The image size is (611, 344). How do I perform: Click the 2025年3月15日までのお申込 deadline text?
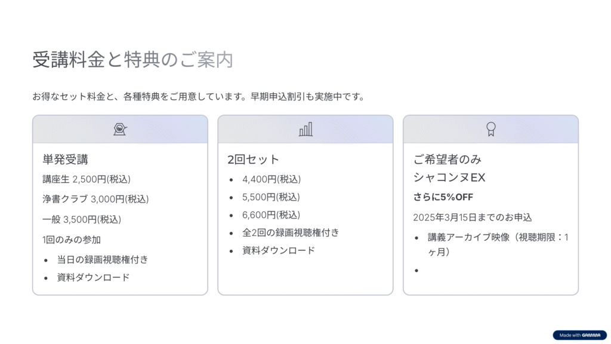[473, 217]
